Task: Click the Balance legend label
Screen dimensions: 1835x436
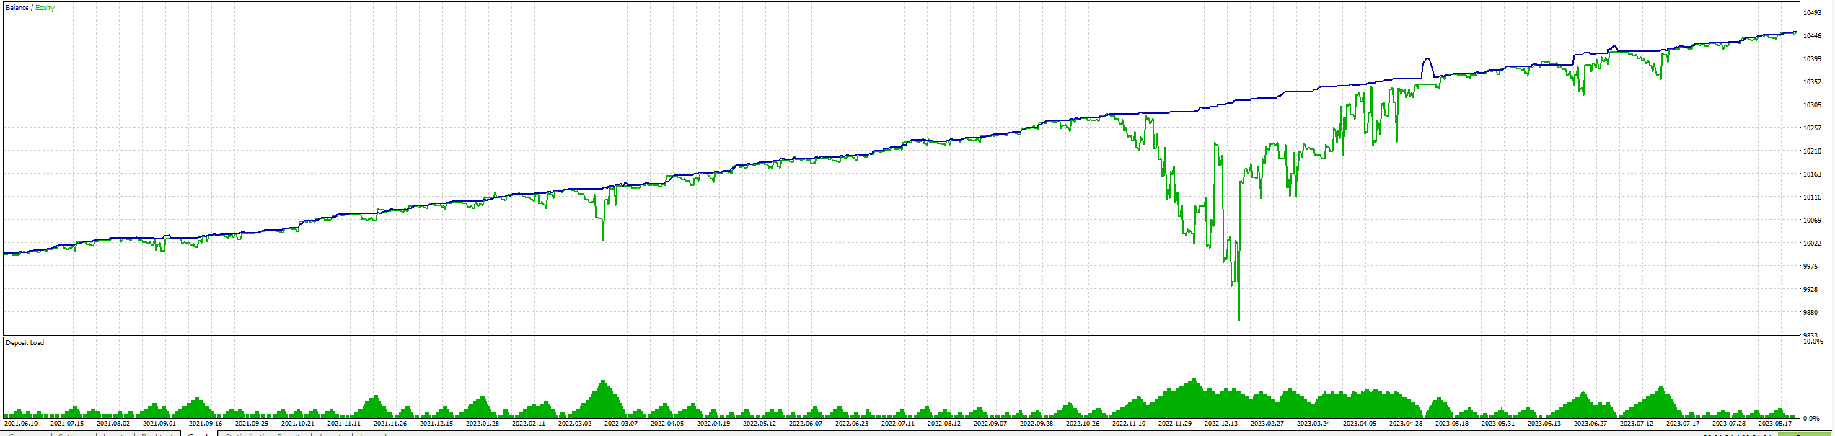Action: (17, 8)
